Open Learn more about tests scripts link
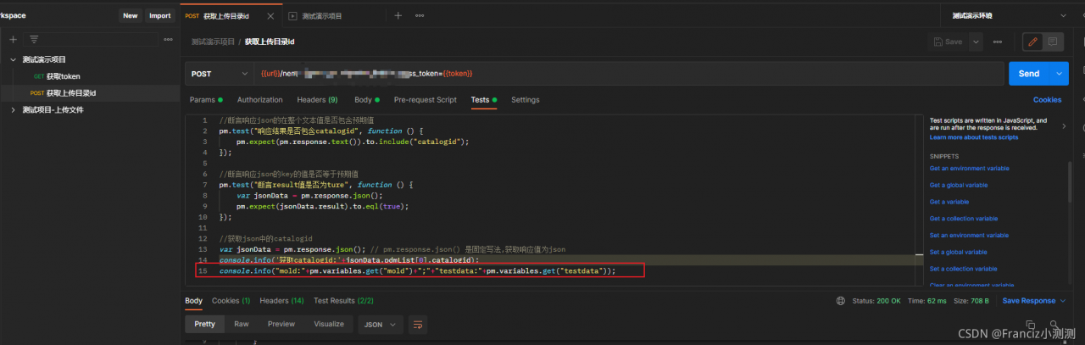Viewport: 1085px width, 345px height. [x=974, y=137]
